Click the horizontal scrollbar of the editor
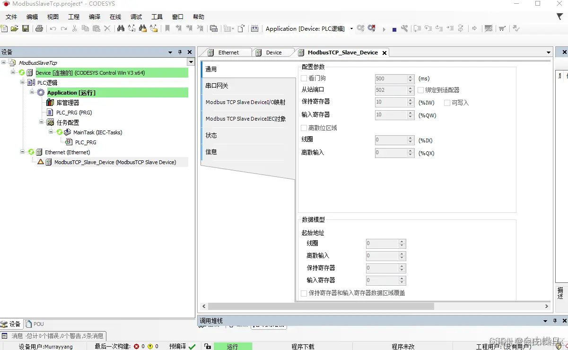Viewport: 568px width, 350px height. [x=321, y=306]
